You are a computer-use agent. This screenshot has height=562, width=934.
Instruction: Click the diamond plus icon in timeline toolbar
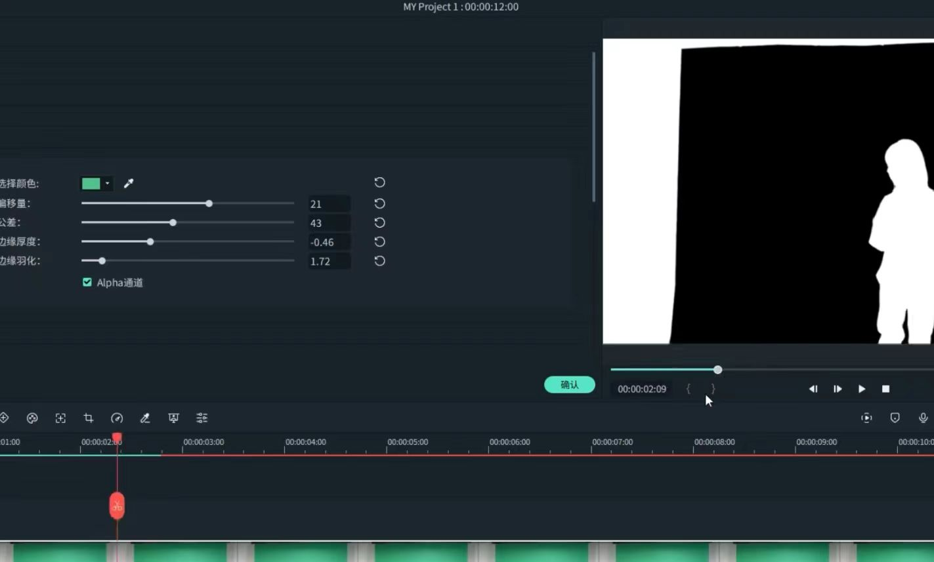coord(4,418)
